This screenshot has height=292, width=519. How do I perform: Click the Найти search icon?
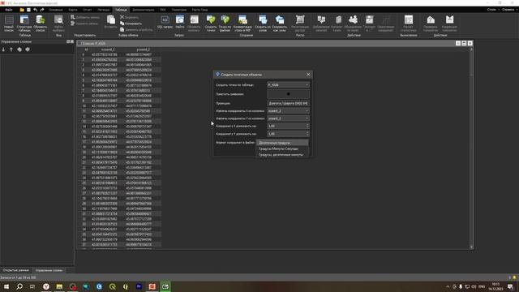click(180, 22)
